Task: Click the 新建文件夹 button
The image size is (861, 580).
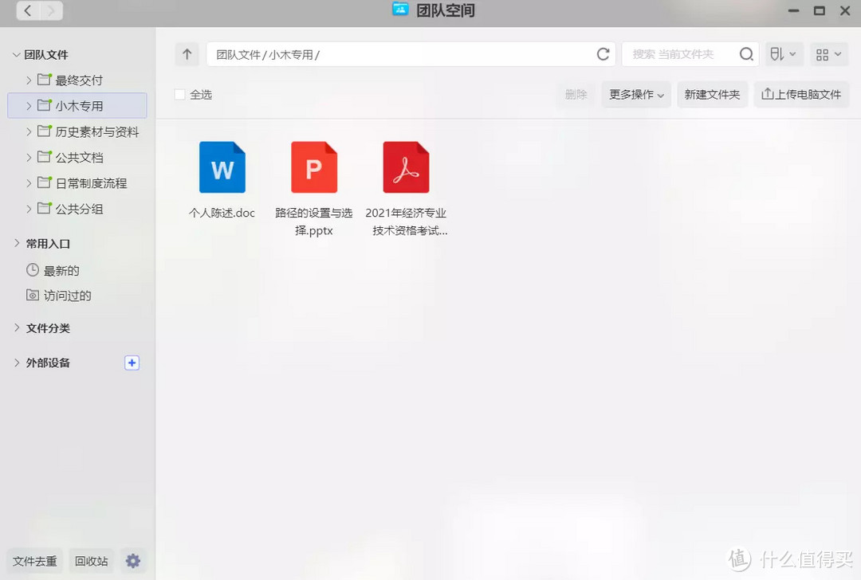Action: tap(712, 94)
